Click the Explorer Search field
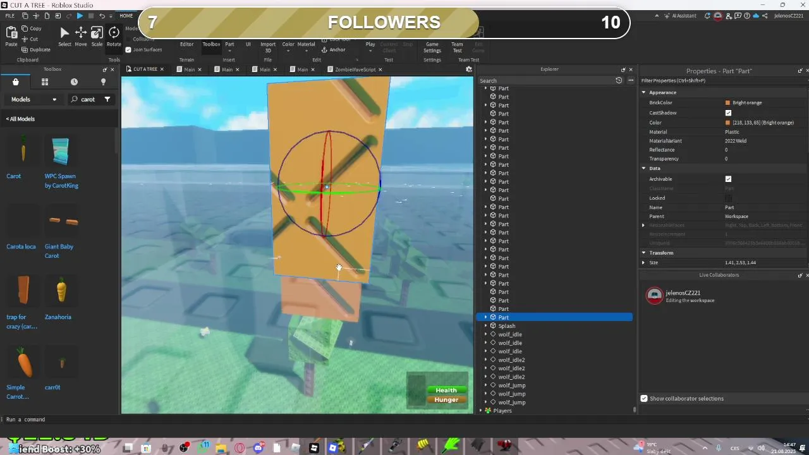 [545, 80]
